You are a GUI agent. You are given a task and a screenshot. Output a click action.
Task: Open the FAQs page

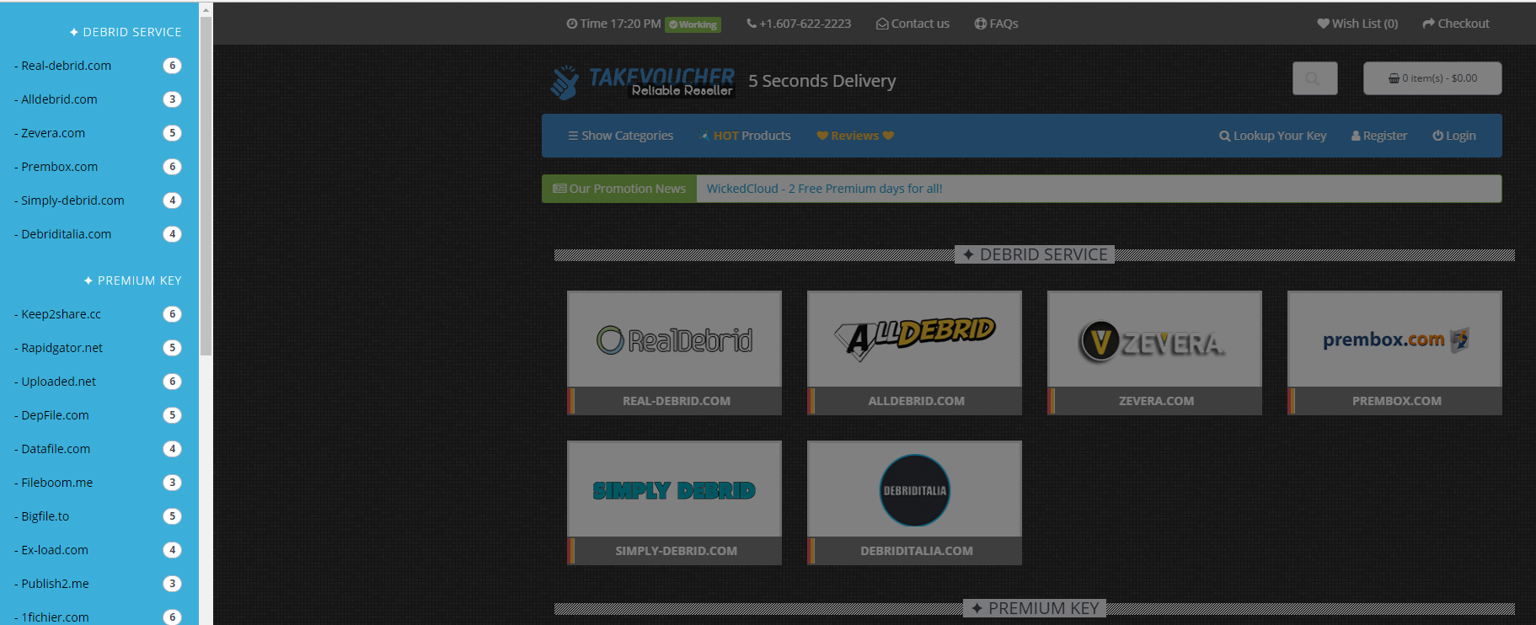[x=996, y=24]
